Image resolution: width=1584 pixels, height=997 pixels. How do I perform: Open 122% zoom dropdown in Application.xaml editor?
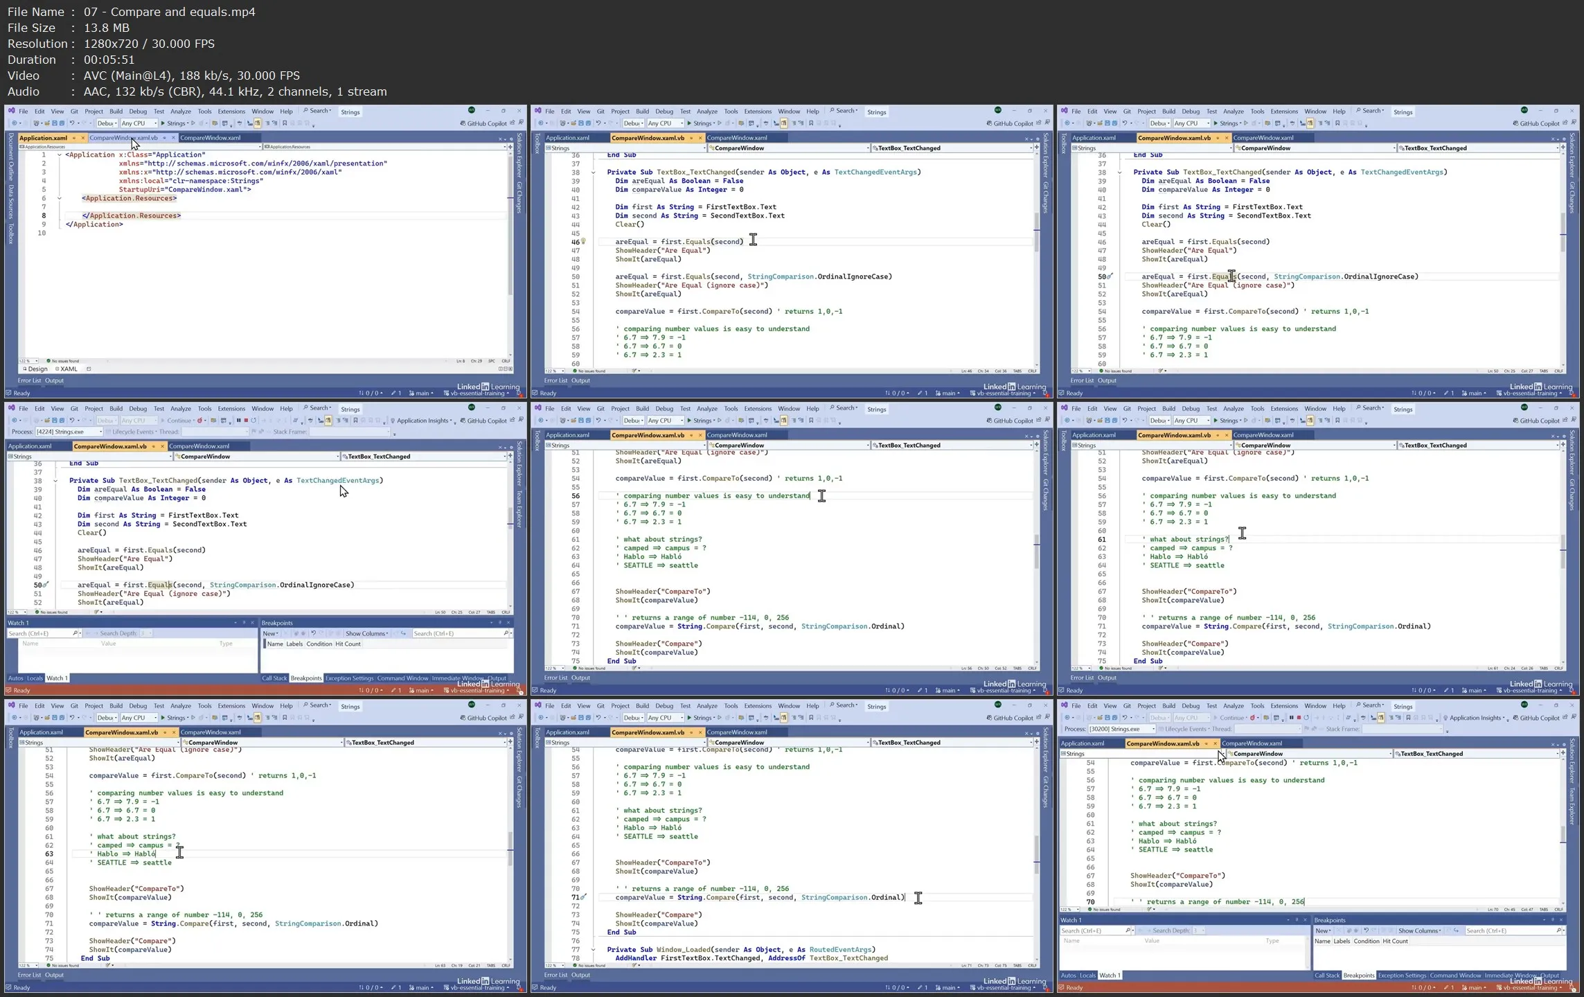(x=28, y=361)
